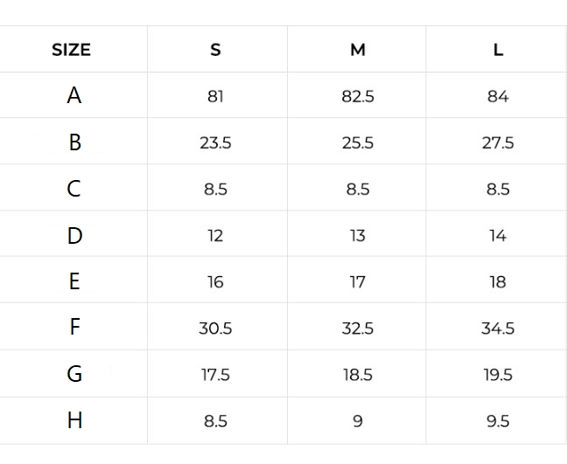Click row label A
567x464 pixels.
(74, 95)
